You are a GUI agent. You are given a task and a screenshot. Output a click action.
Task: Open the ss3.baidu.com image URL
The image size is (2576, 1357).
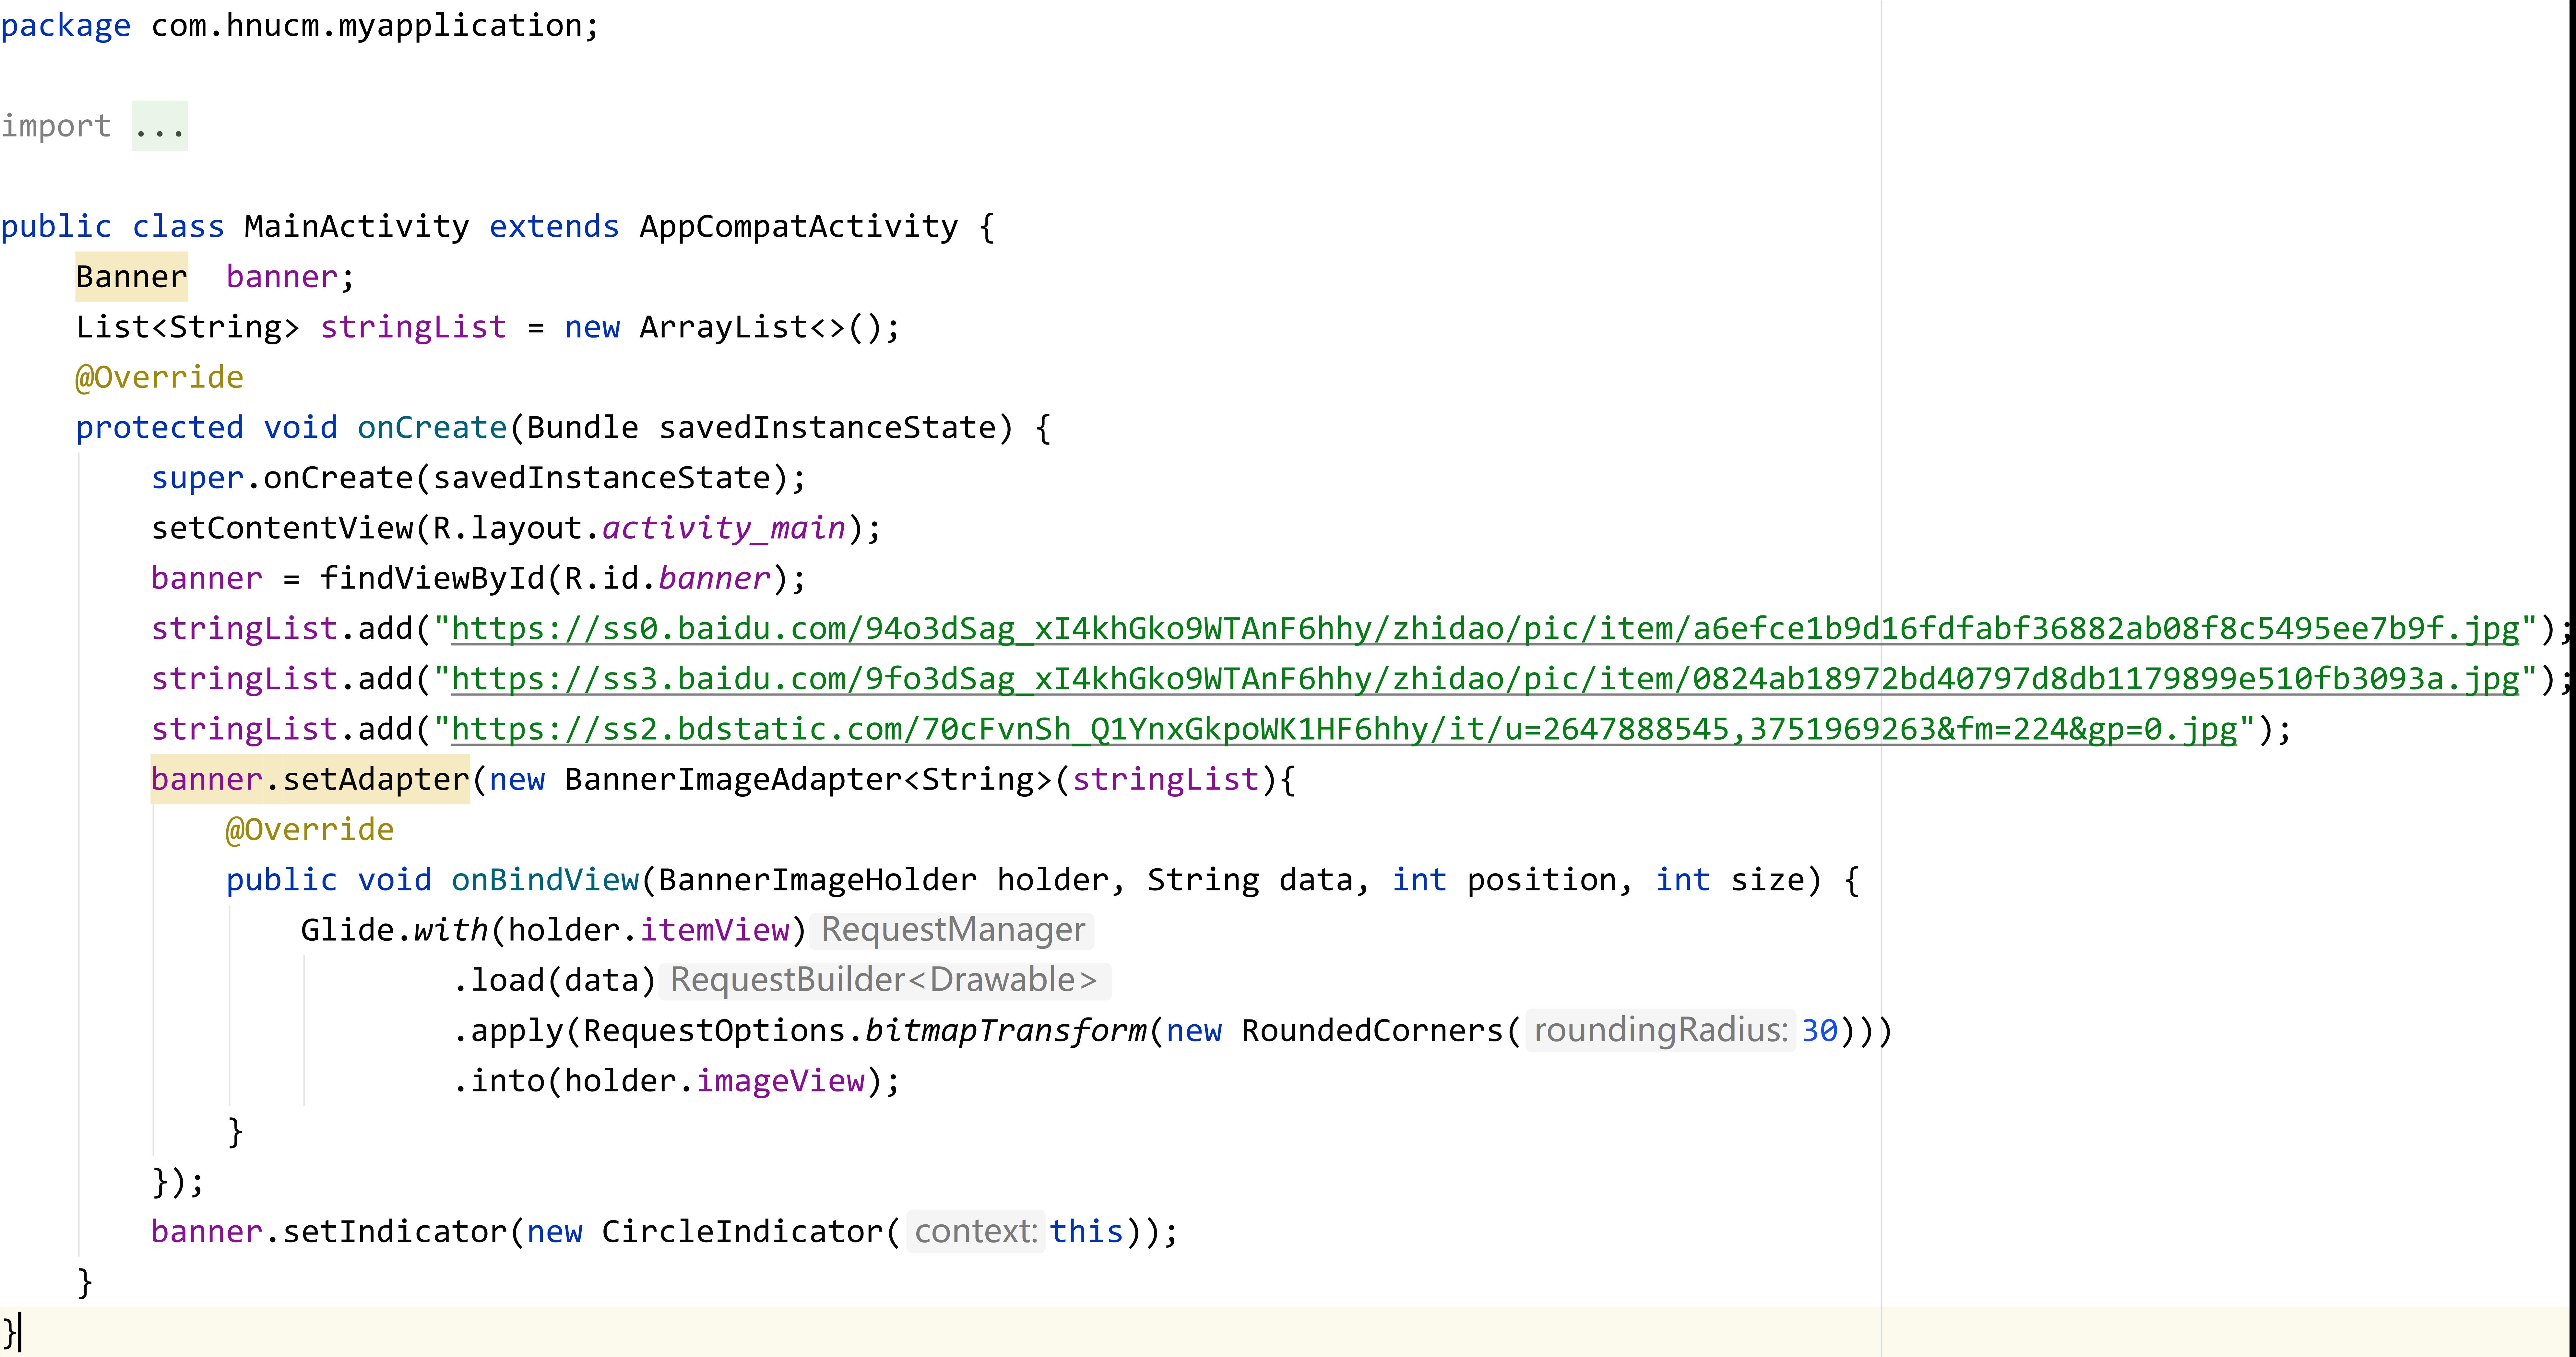[x=1485, y=679]
